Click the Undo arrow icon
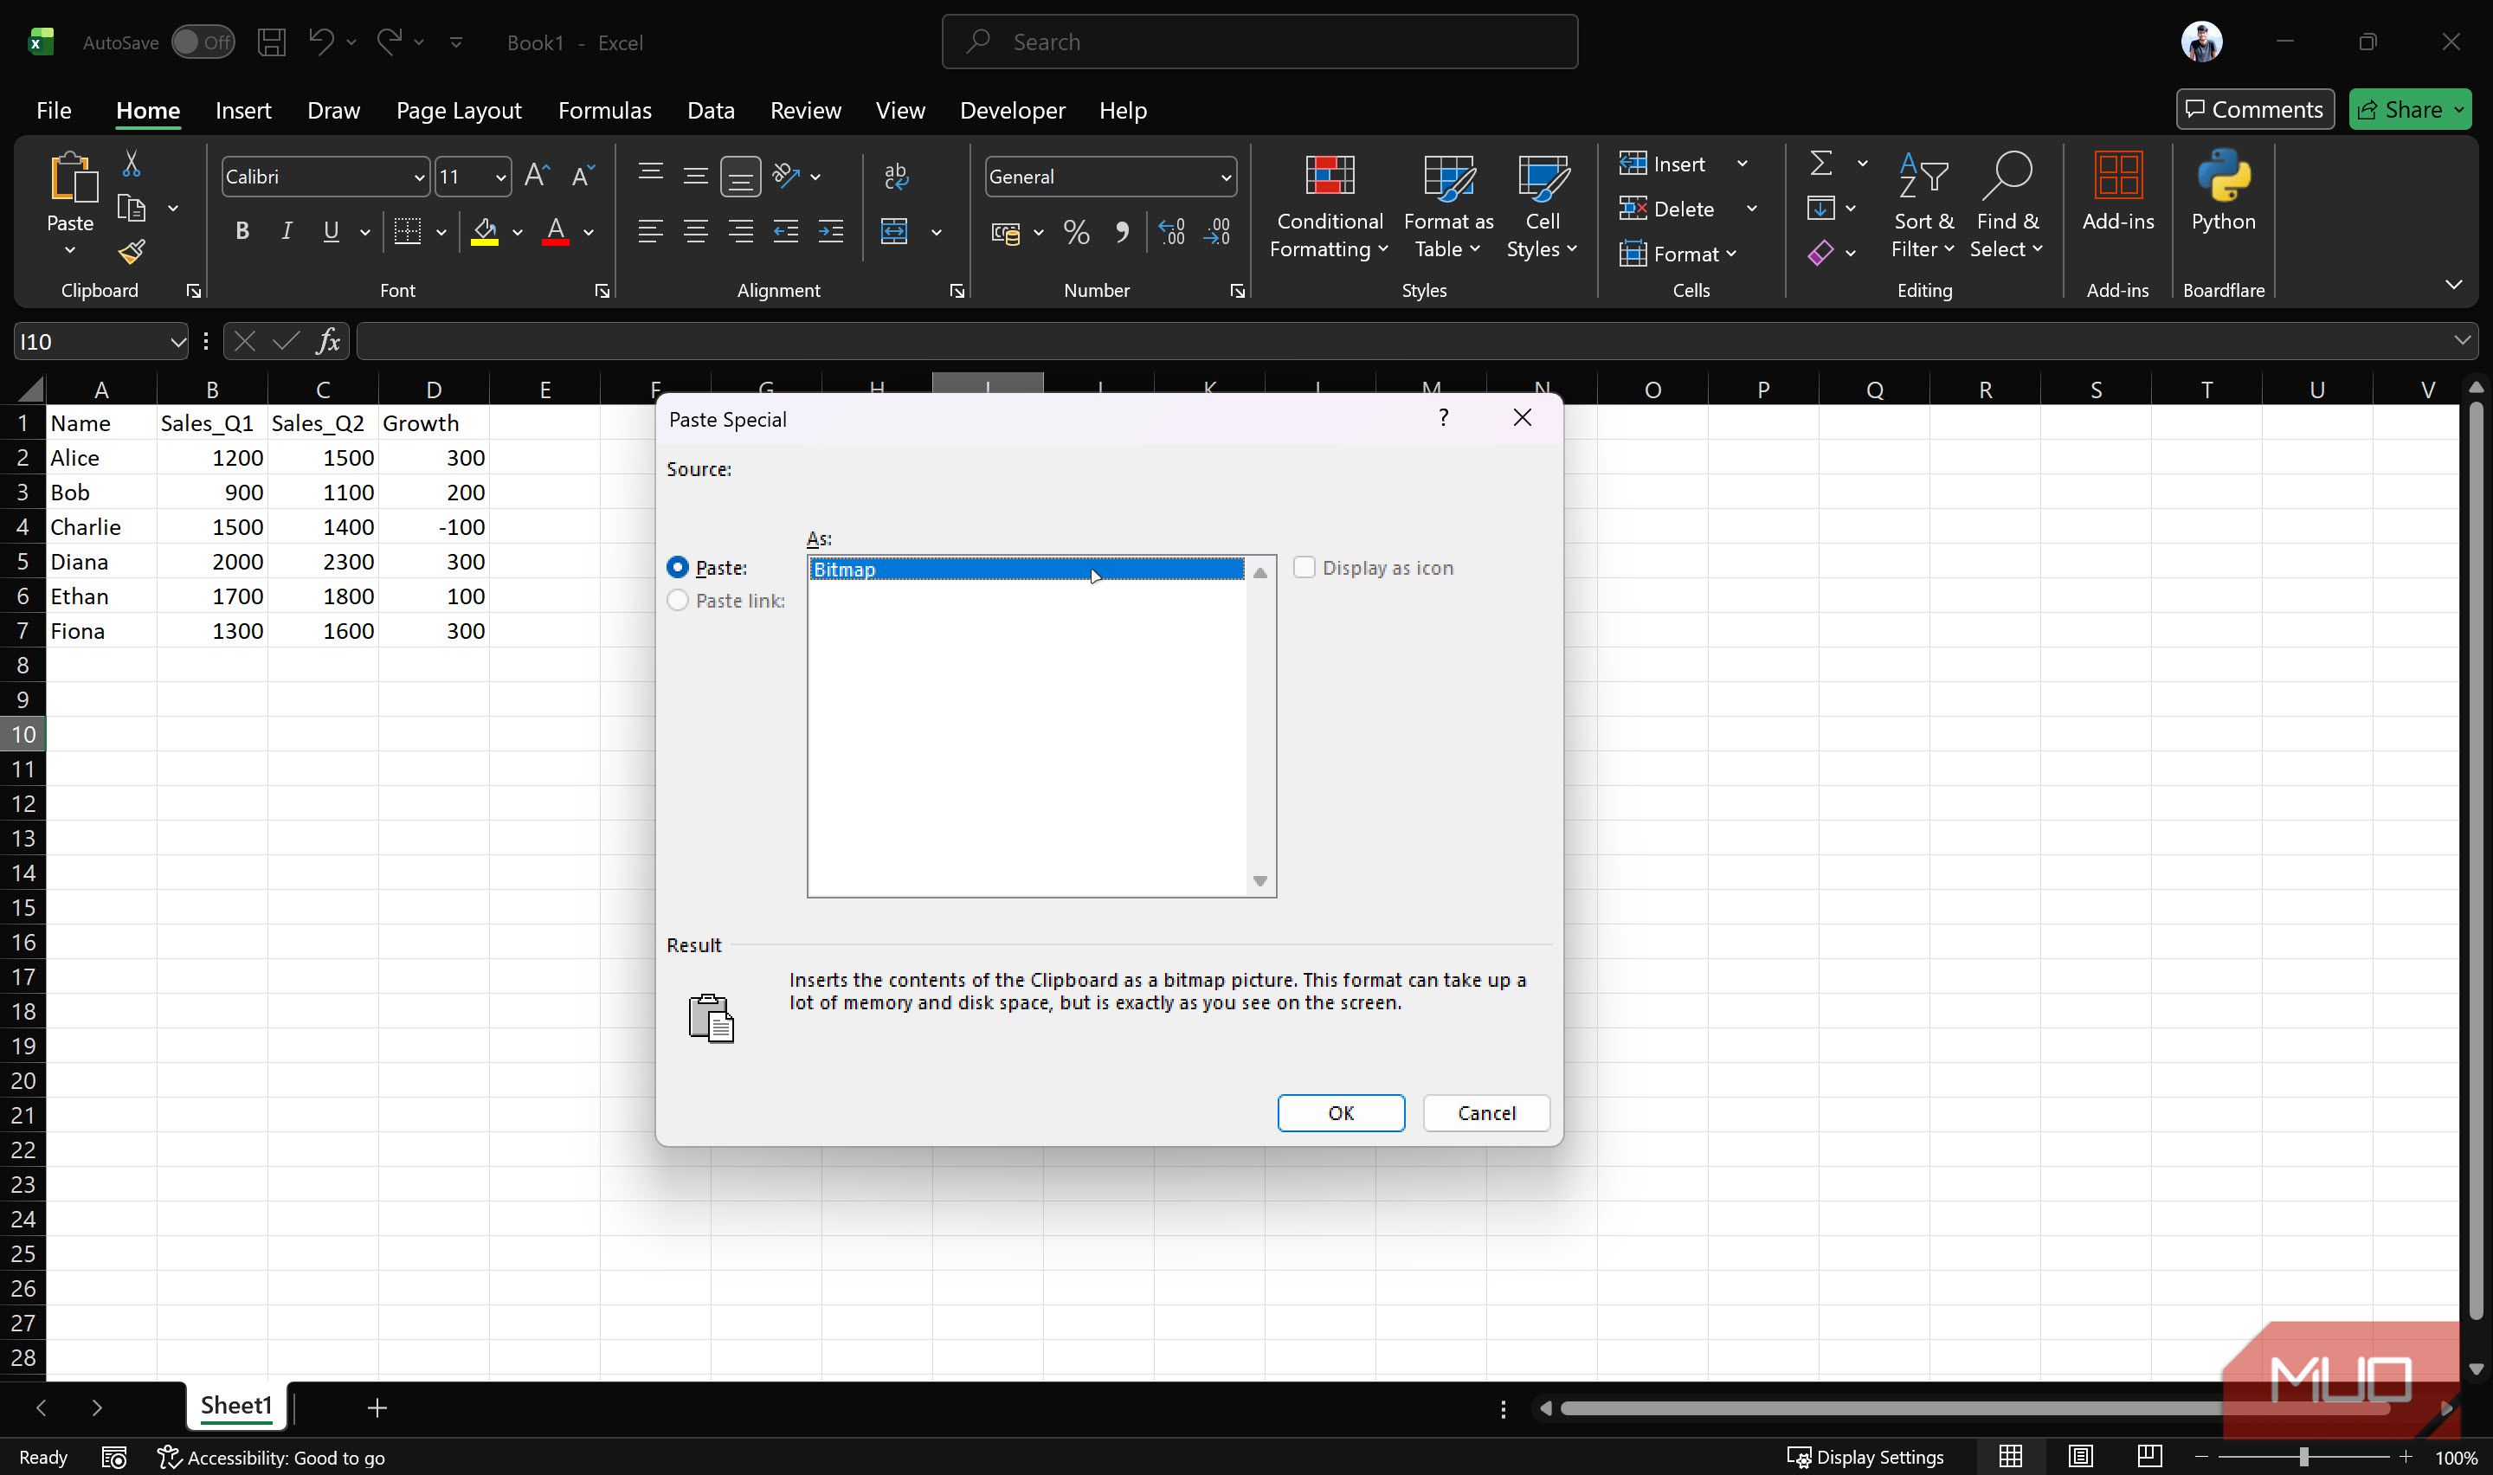 [321, 42]
